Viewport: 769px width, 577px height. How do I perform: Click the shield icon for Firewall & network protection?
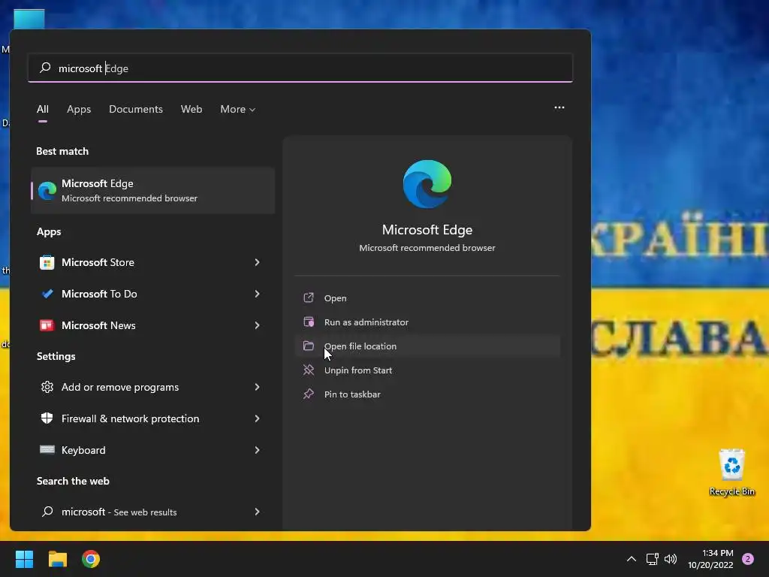coord(47,418)
